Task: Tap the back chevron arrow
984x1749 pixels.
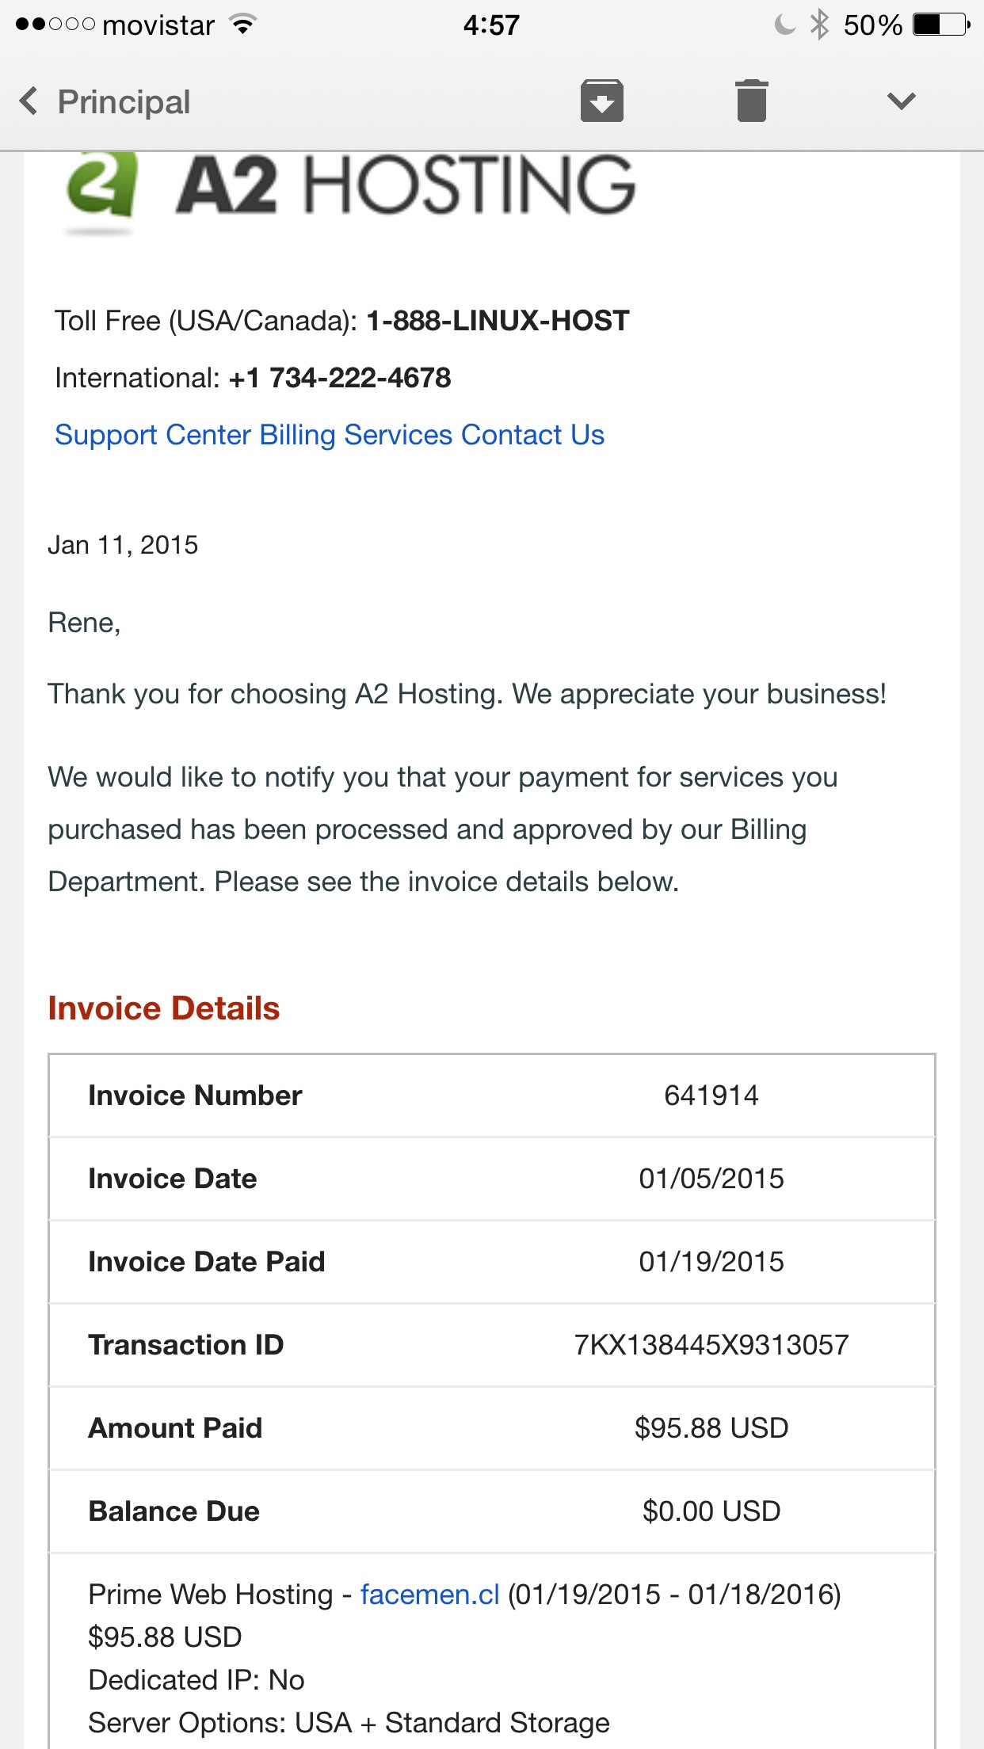Action: [x=29, y=101]
